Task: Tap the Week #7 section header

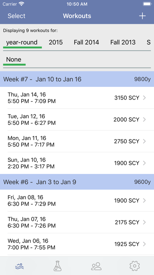Action: click(x=77, y=79)
